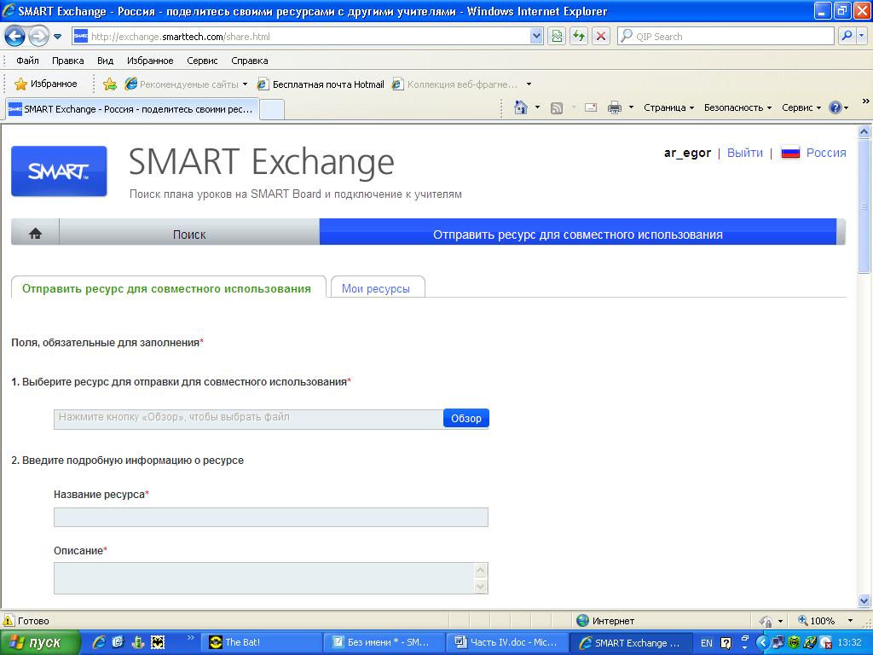Click the Название ресурса input field
The width and height of the screenshot is (873, 655).
[271, 518]
